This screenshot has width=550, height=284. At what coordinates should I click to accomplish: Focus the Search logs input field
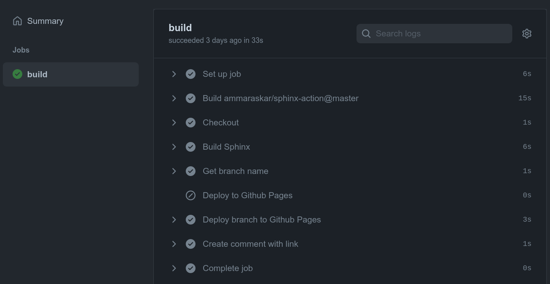440,34
